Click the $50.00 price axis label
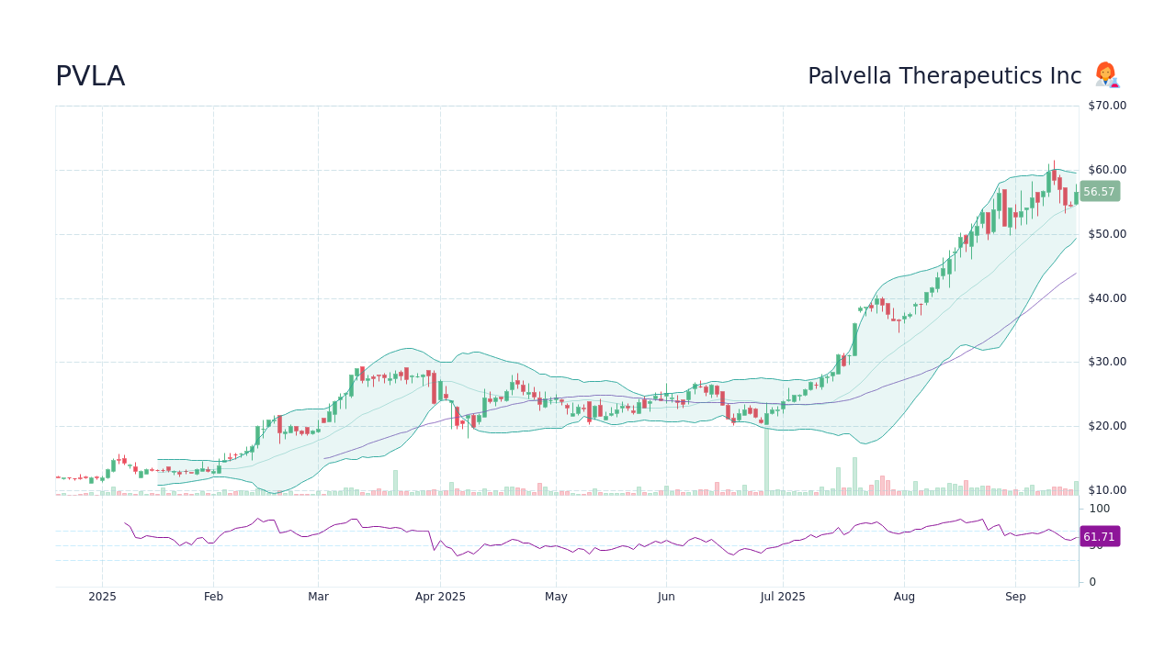 click(1107, 234)
